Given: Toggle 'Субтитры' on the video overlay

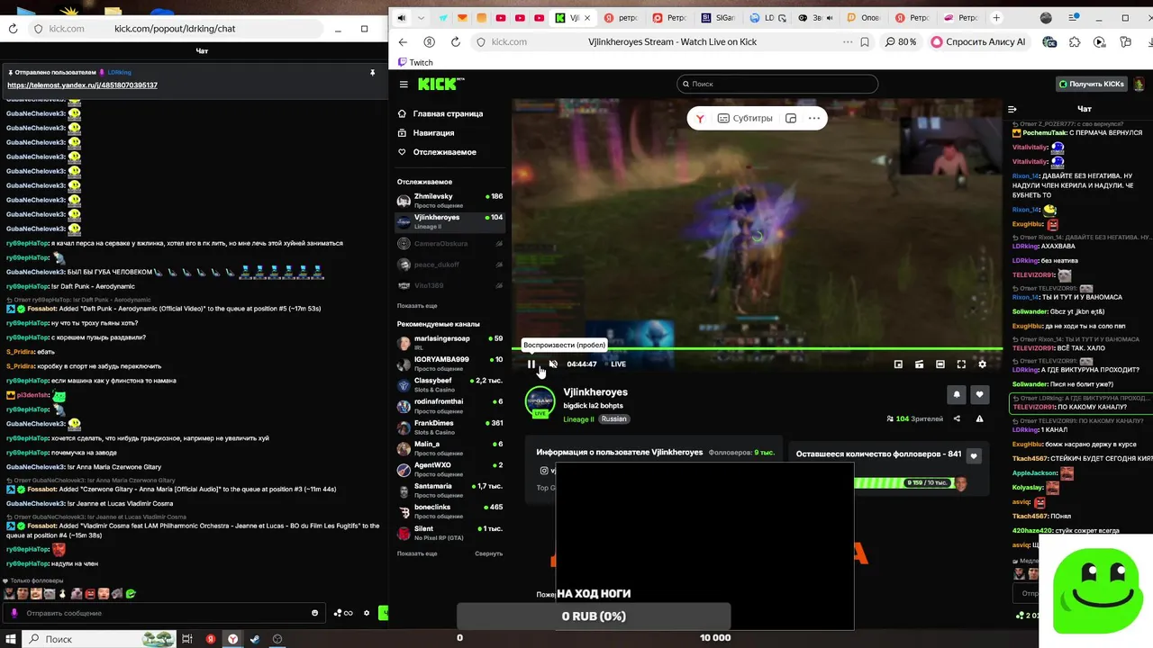Looking at the screenshot, I should [x=745, y=118].
